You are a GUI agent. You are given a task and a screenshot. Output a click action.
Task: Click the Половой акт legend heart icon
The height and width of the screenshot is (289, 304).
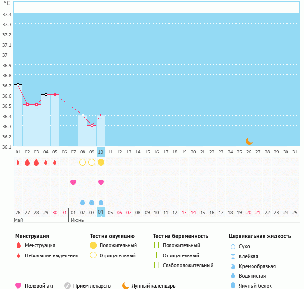tap(18, 286)
